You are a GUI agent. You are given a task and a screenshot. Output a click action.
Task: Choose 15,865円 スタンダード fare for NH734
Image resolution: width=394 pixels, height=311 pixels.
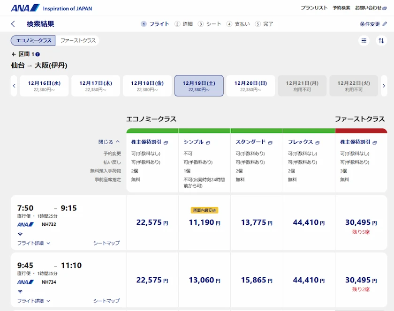[257, 280]
